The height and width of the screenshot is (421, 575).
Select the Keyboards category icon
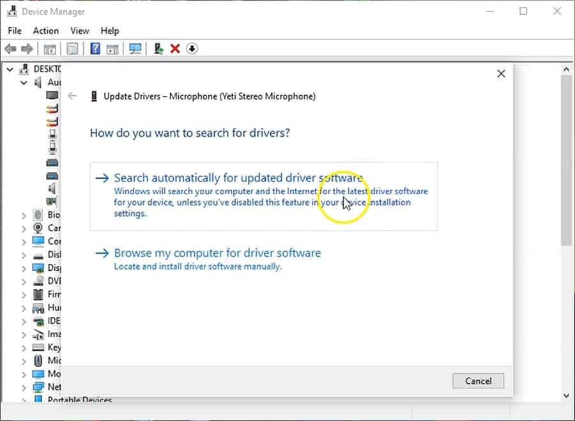(38, 348)
